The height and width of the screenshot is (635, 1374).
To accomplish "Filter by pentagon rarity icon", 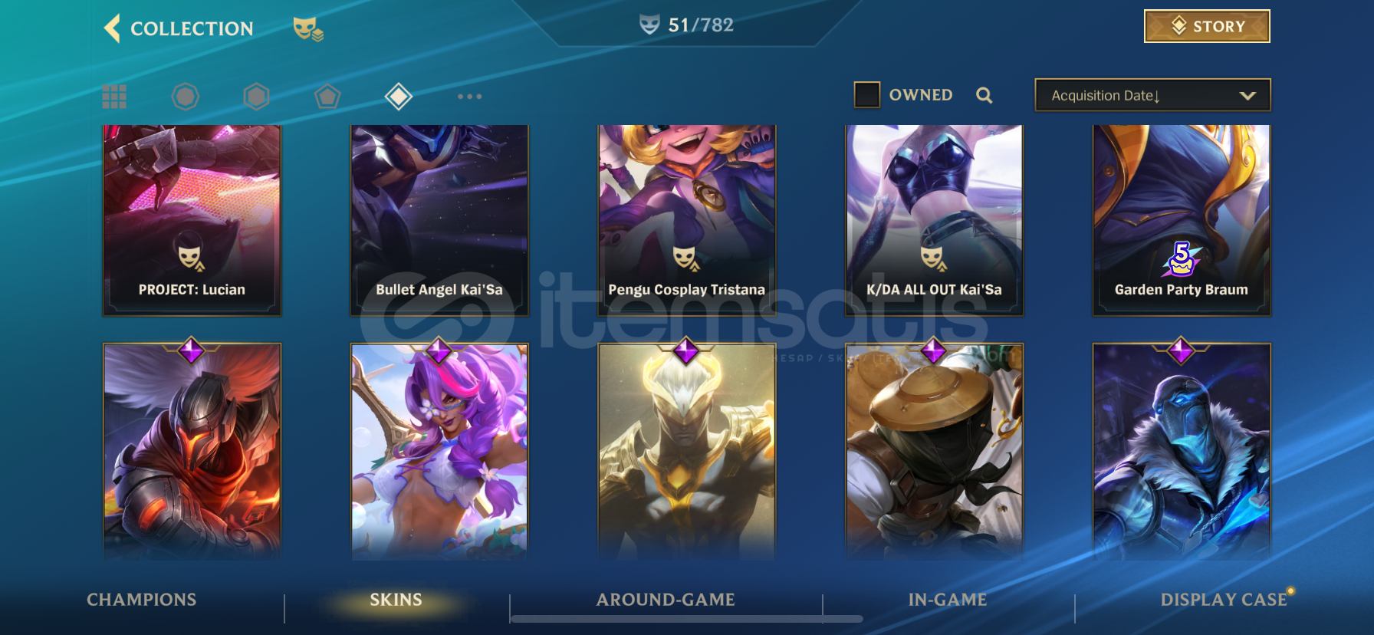I will 327,97.
